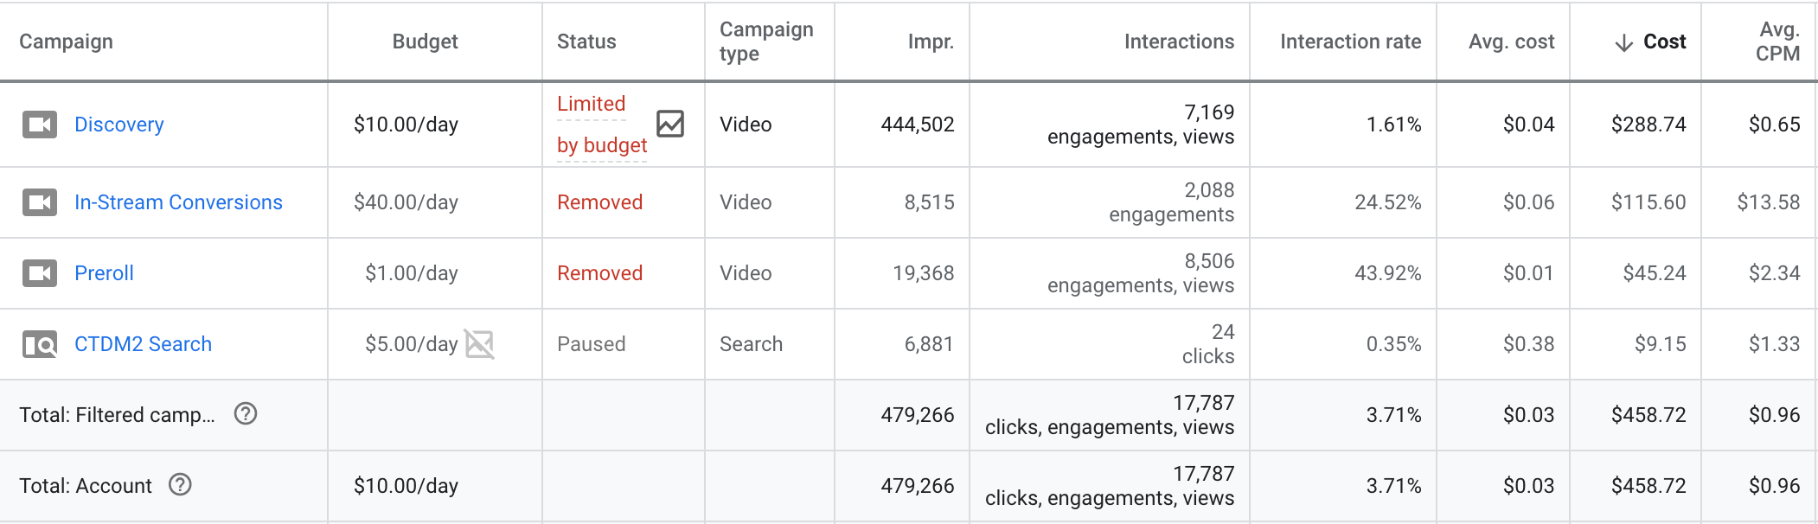
Task: Open help icon for Total: Account
Action: point(180,485)
